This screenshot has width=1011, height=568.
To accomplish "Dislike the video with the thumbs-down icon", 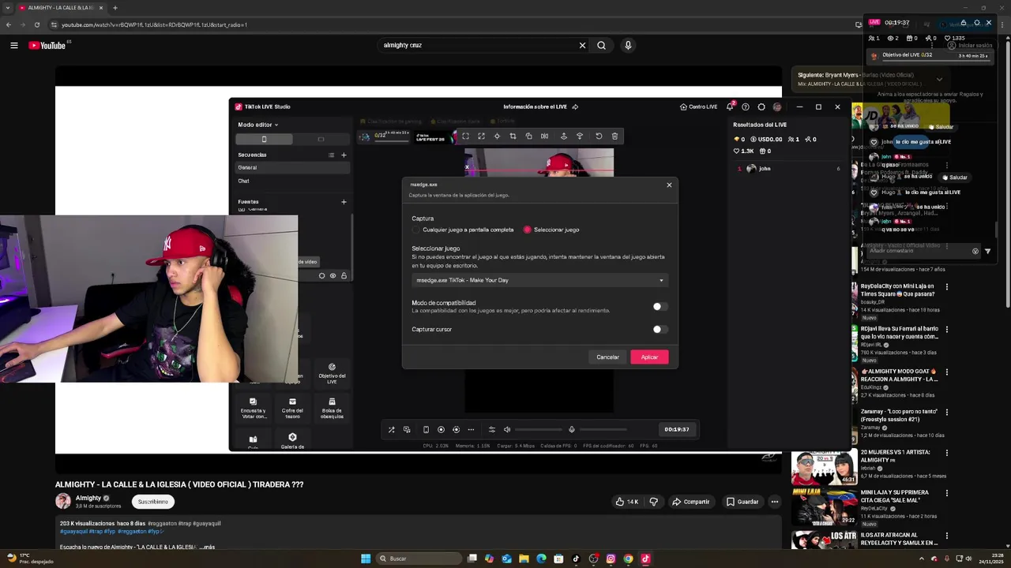I will click(x=653, y=502).
